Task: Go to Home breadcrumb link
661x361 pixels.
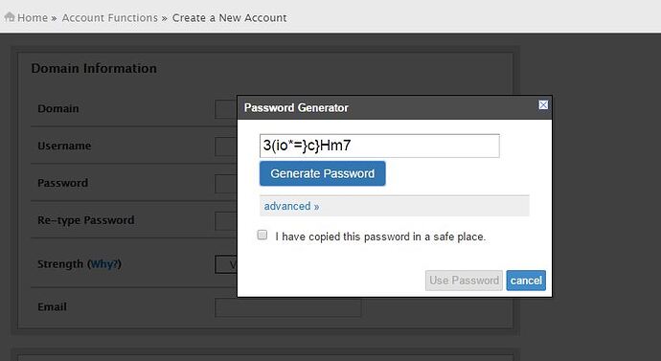Action: (33, 17)
